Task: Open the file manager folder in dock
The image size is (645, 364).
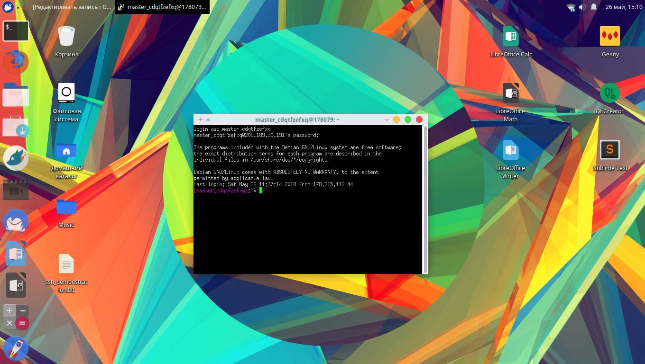Action: pyautogui.click(x=16, y=94)
